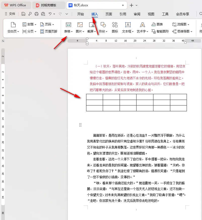Switch to the 开始 Home tab
The image size is (202, 220).
tap(80, 14)
